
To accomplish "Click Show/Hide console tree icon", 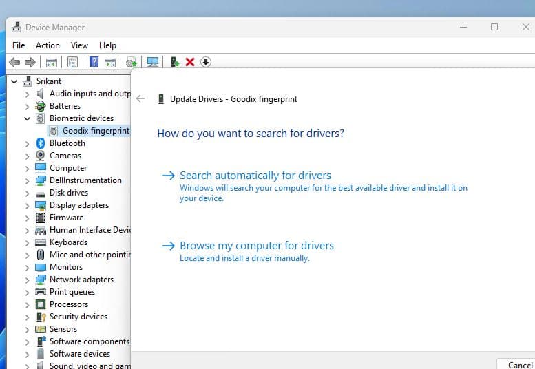I will [x=52, y=62].
